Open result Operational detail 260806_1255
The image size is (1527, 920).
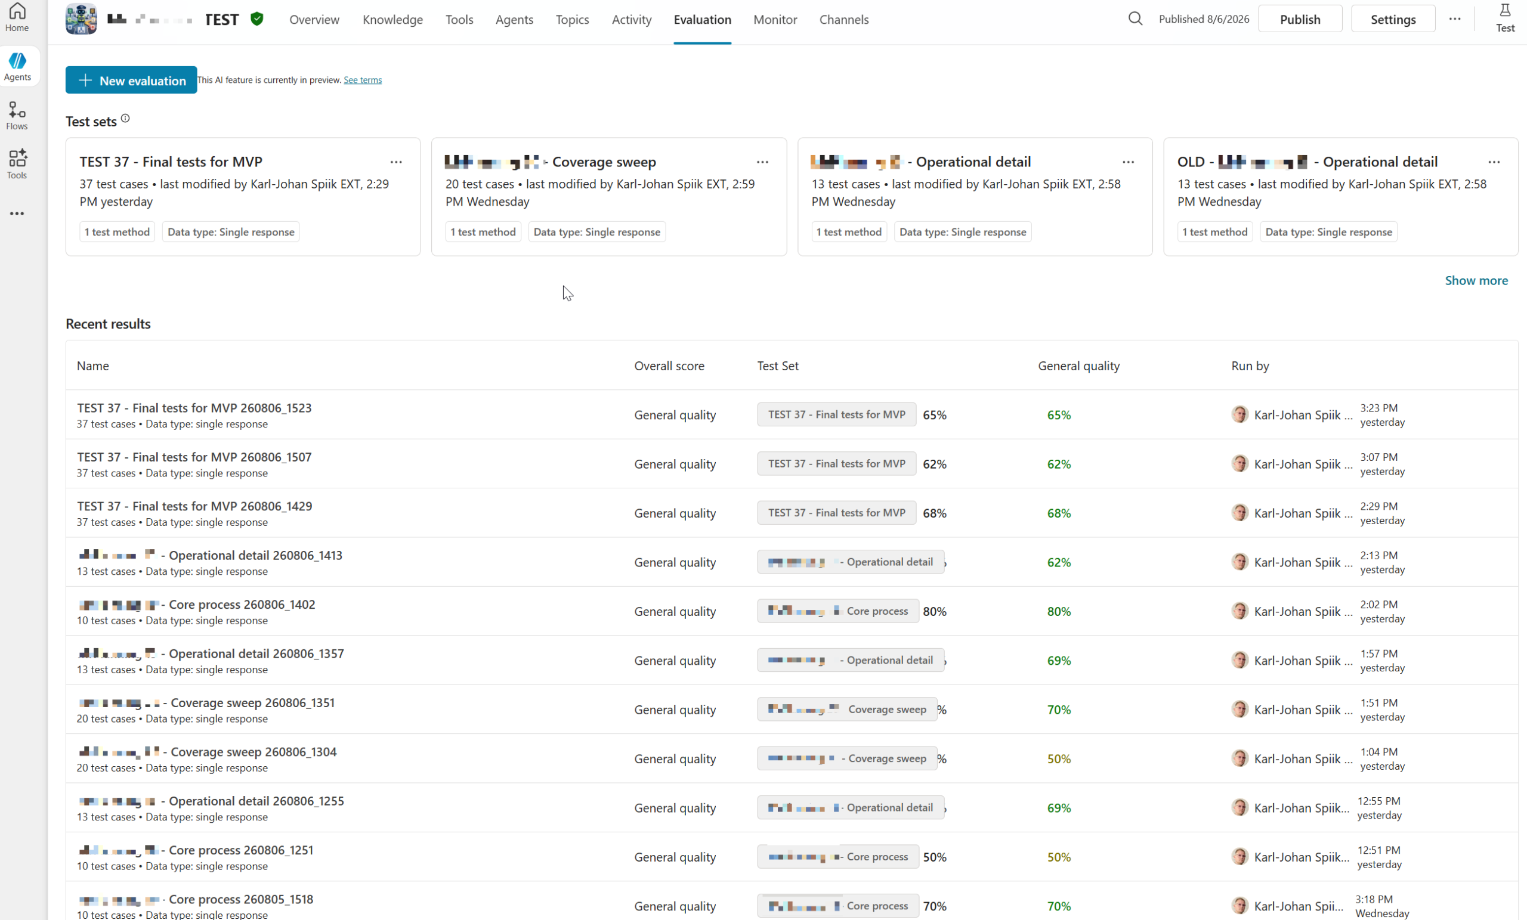210,801
